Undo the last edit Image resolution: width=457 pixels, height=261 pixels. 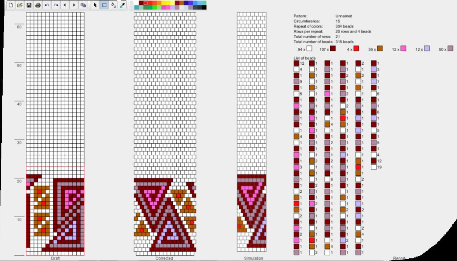47,5
